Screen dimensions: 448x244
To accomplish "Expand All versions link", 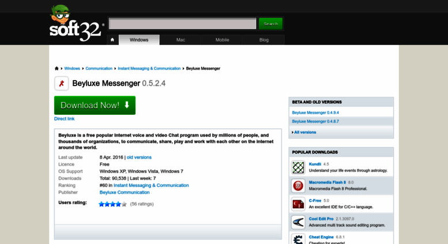I will 305,132.
